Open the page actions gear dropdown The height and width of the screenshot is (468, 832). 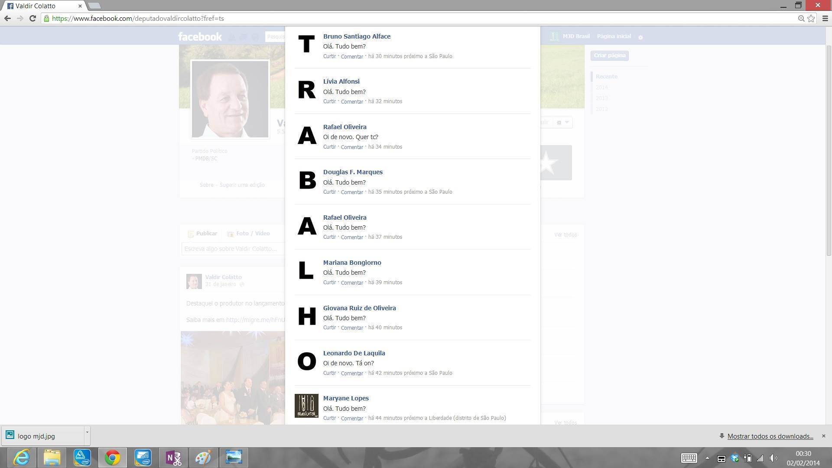pyautogui.click(x=562, y=123)
